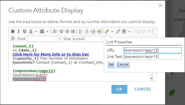Click the {contact_1} field text
Viewport: 185px width, 105px height.
62,63
